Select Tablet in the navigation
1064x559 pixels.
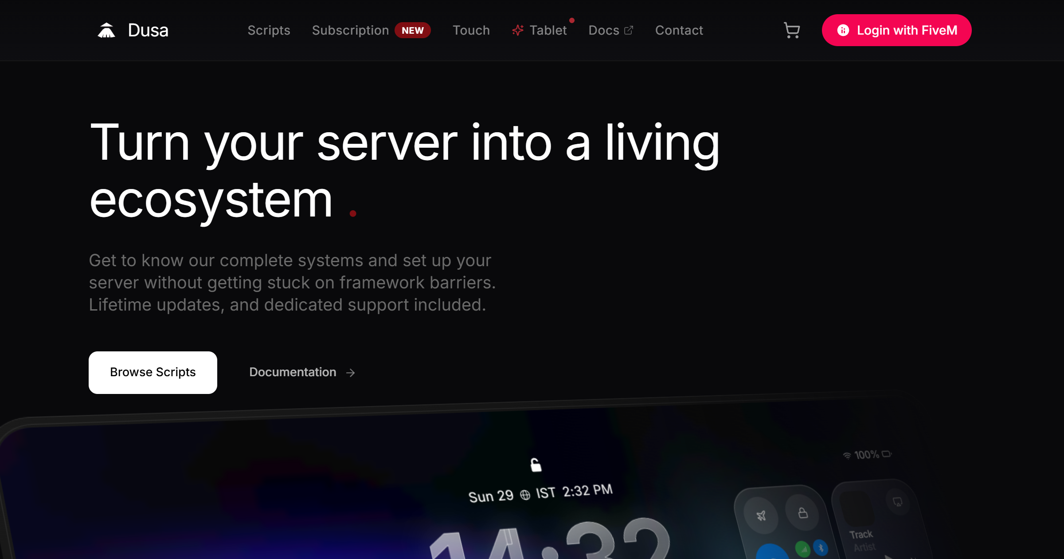pyautogui.click(x=548, y=30)
